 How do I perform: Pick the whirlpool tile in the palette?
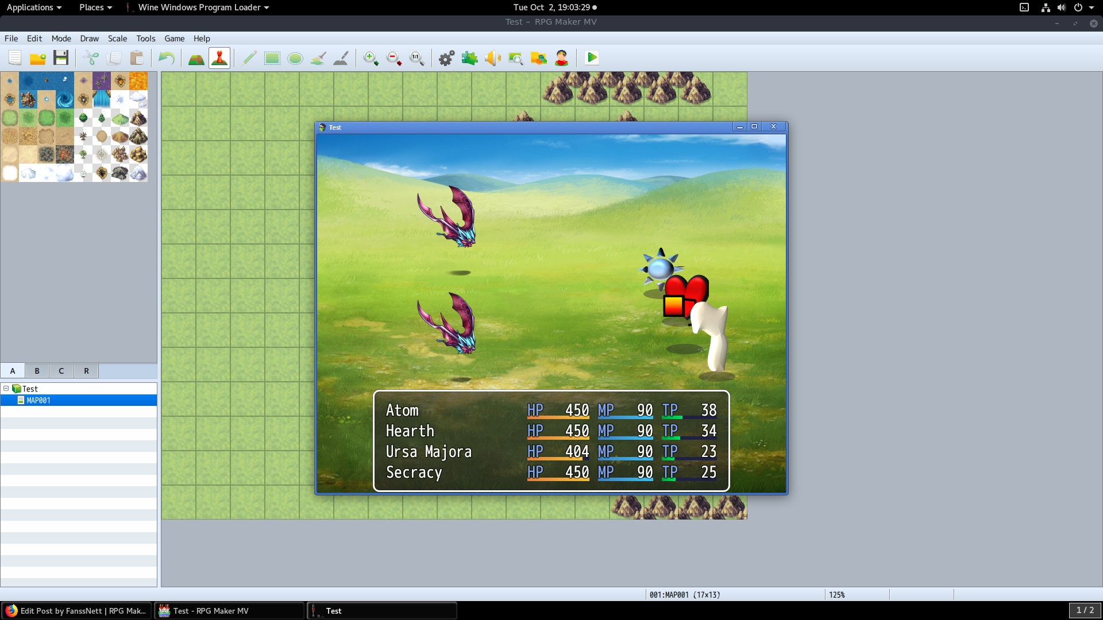pyautogui.click(x=65, y=99)
